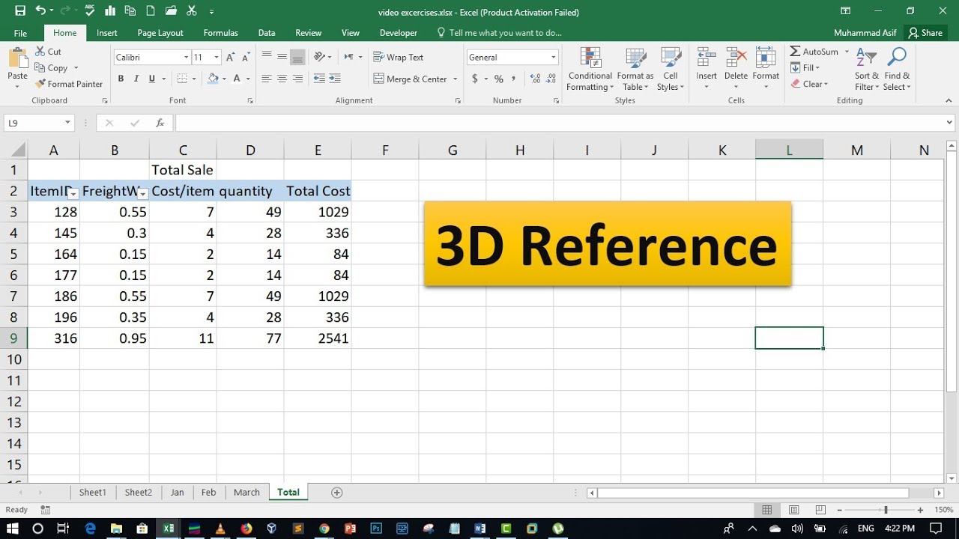959x539 pixels.
Task: Open Find & Select magnifier
Action: pos(897,69)
